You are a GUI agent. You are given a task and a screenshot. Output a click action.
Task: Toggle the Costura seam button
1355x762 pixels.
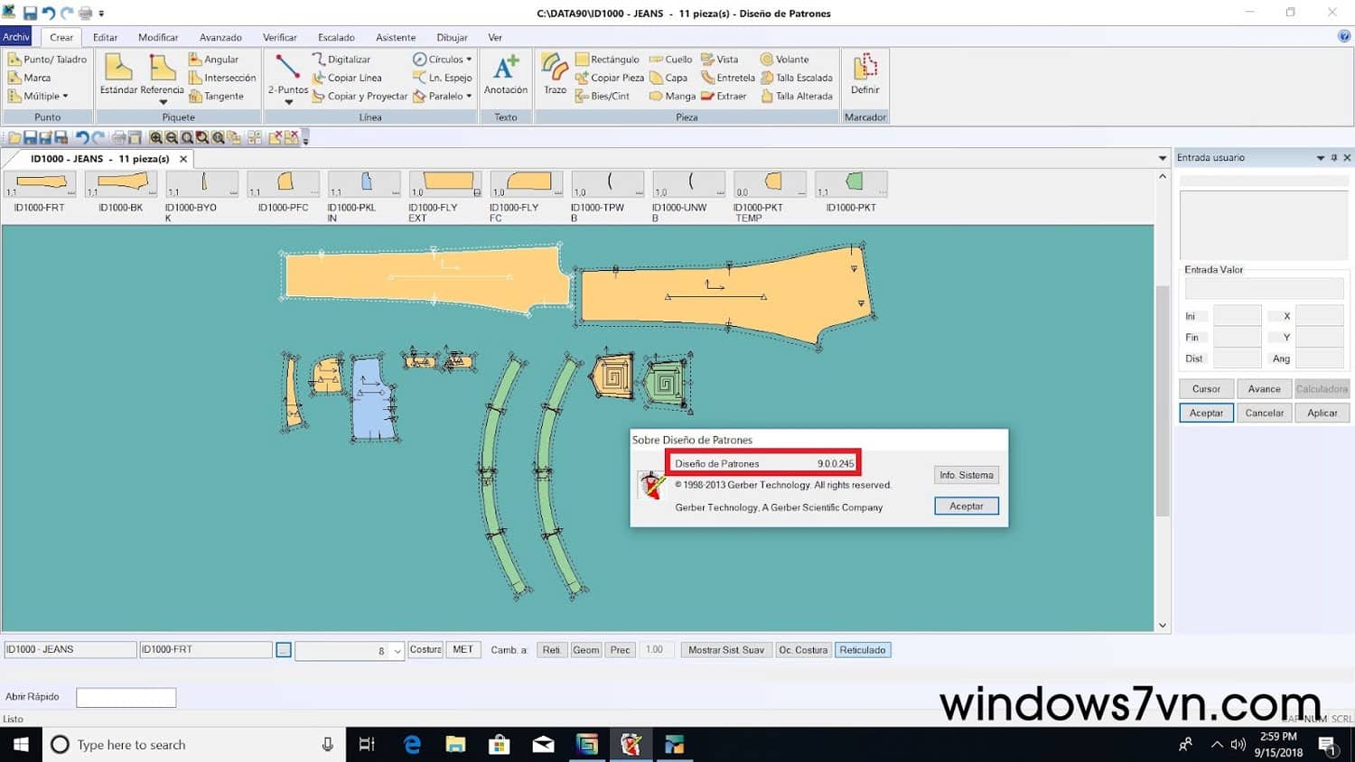coord(425,649)
